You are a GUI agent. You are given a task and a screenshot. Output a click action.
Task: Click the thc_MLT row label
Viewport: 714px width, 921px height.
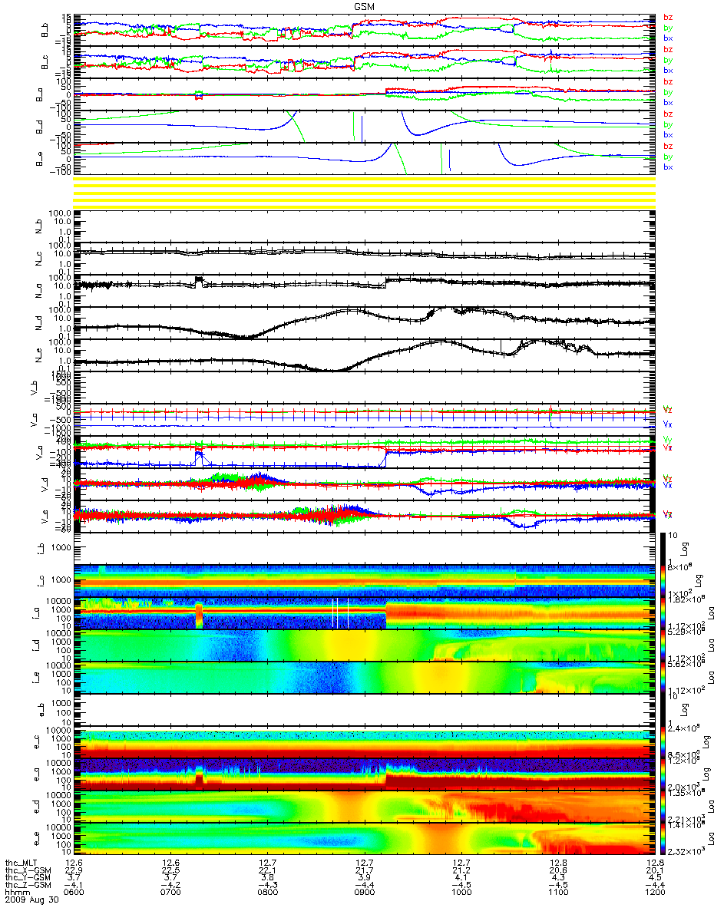pyautogui.click(x=20, y=863)
